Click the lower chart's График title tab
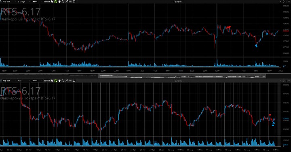Screen dimensions: 291x152 click(177, 80)
